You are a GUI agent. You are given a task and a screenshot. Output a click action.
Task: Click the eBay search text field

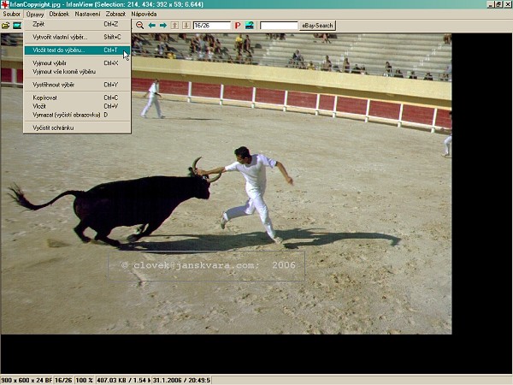[279, 26]
